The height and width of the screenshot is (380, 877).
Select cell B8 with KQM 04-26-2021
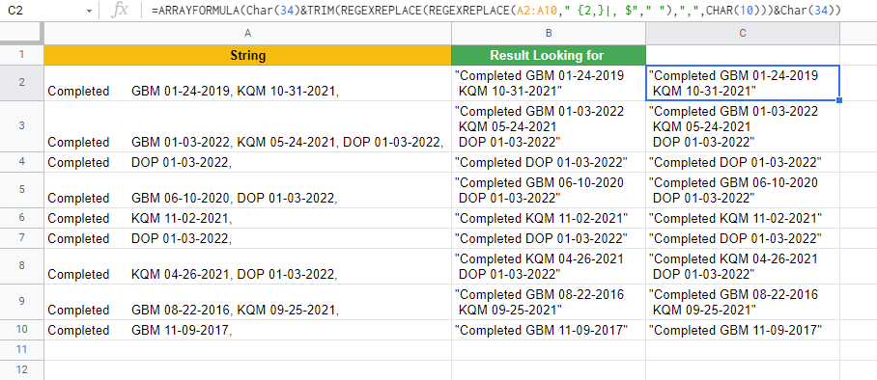(x=549, y=266)
